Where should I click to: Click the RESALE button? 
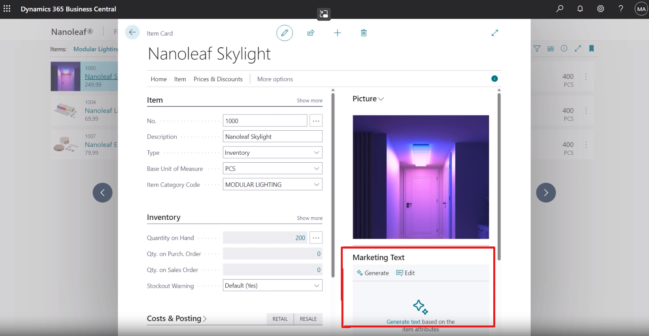coord(308,319)
